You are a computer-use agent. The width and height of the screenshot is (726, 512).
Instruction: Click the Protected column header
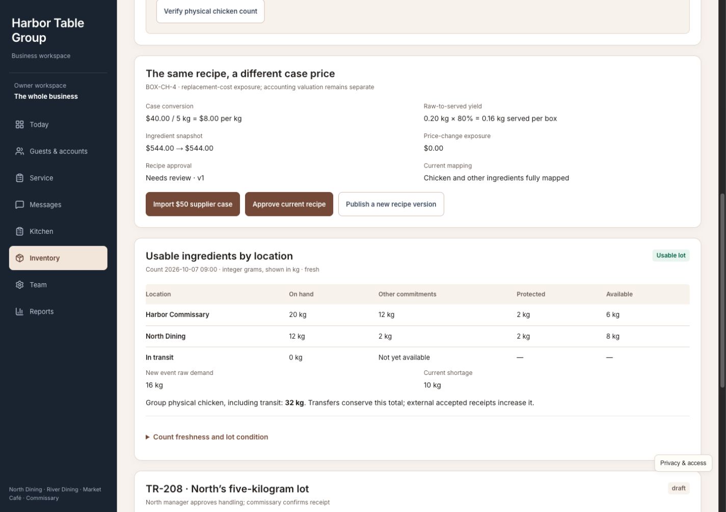coord(531,294)
